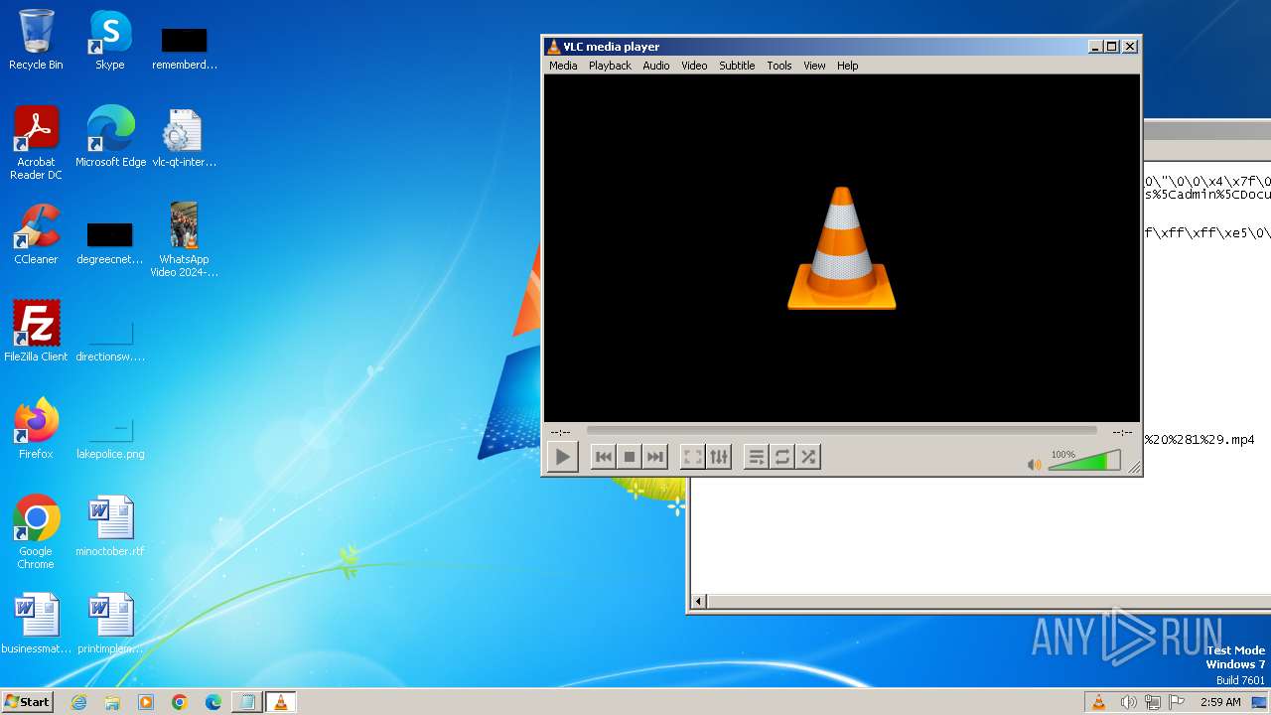
Task: Select the Recycle Bin desktop icon
Action: (x=36, y=40)
